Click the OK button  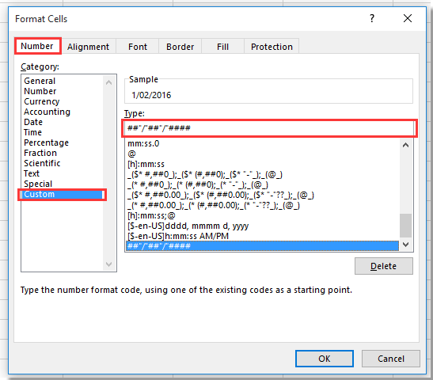[325, 359]
